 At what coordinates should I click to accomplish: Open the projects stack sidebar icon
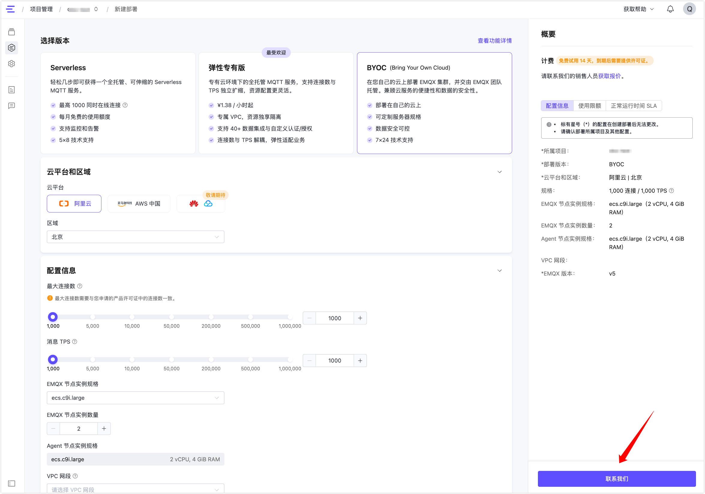click(x=12, y=32)
